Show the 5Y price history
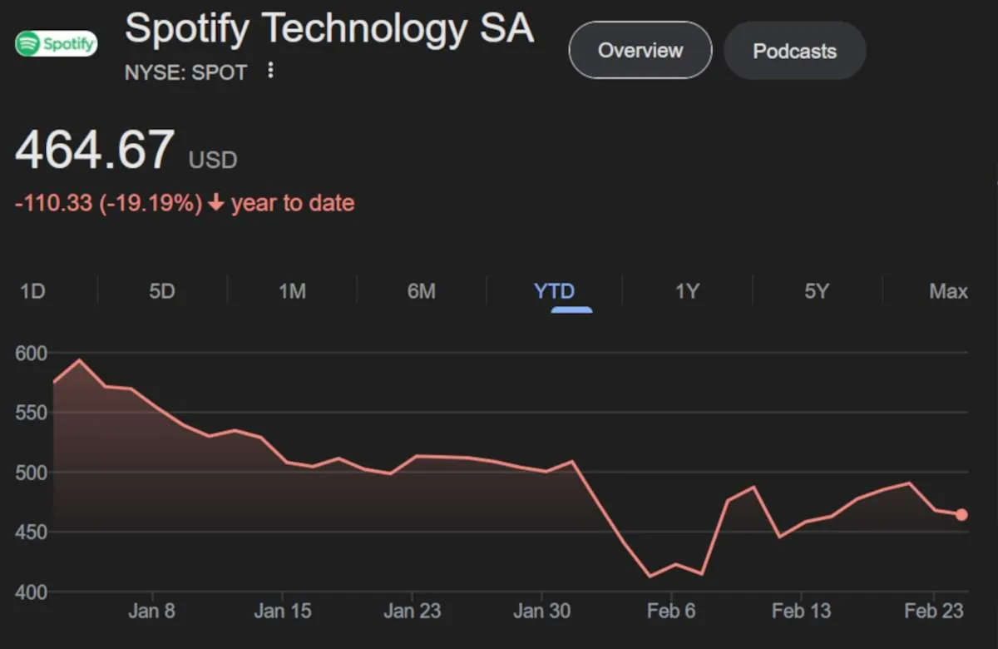Viewport: 998px width, 649px height. pos(817,291)
